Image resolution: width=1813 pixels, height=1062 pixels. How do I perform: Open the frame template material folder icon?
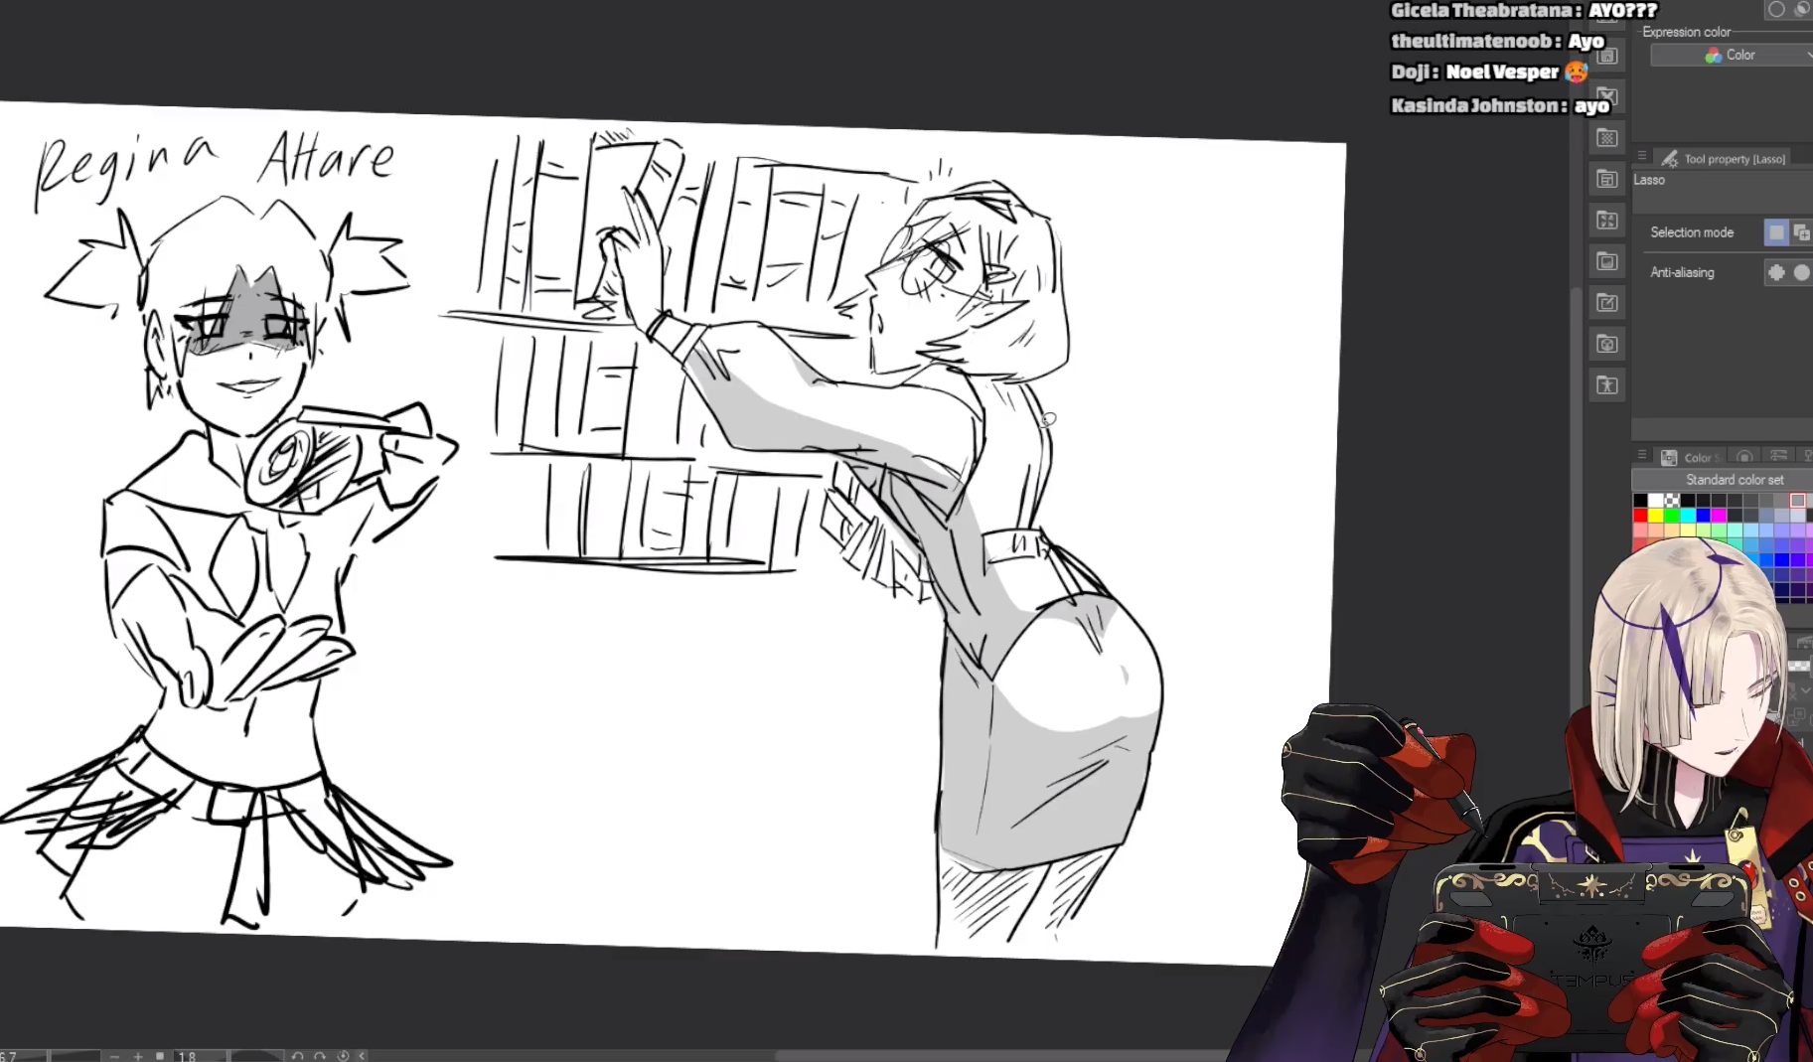pyautogui.click(x=1607, y=179)
